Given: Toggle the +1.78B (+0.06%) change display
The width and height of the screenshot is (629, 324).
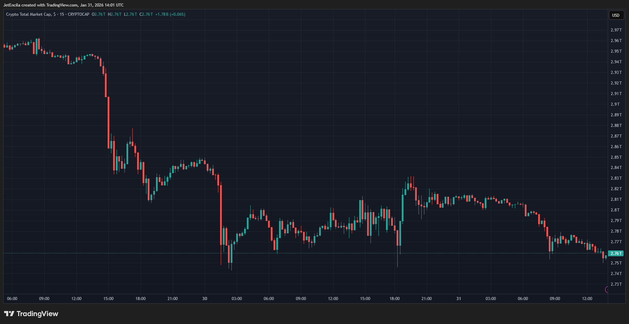Looking at the screenshot, I should pyautogui.click(x=171, y=14).
